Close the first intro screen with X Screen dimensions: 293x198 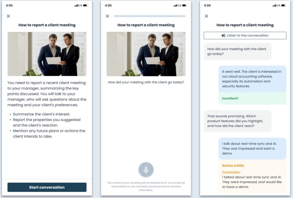[x=8, y=16]
